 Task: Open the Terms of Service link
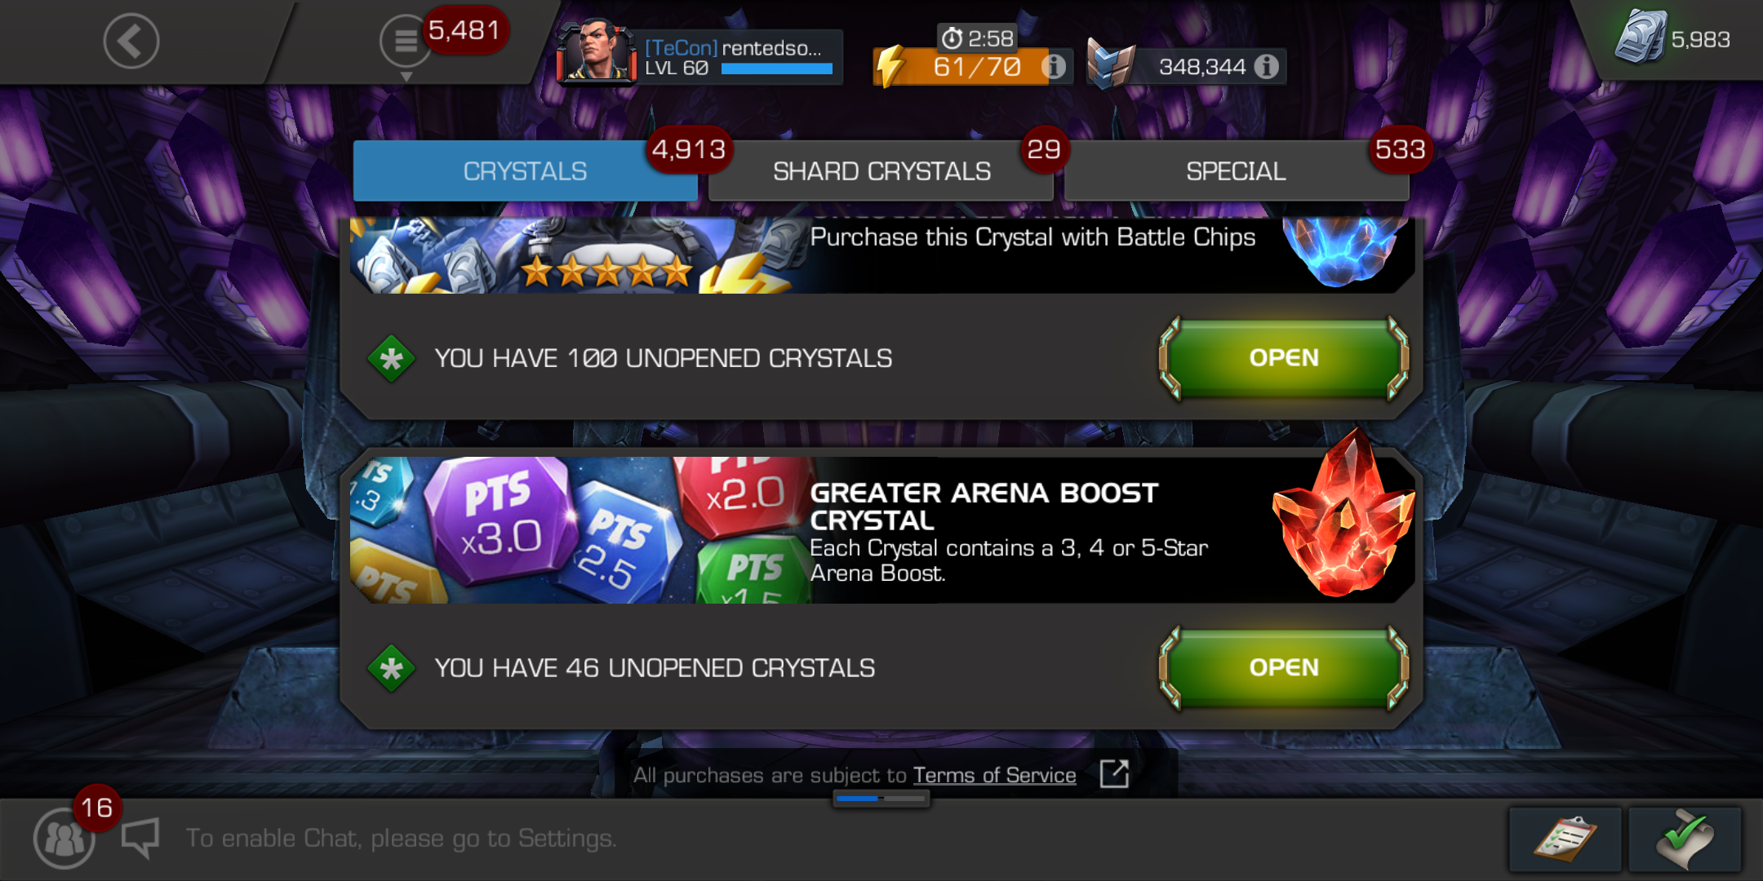point(994,775)
